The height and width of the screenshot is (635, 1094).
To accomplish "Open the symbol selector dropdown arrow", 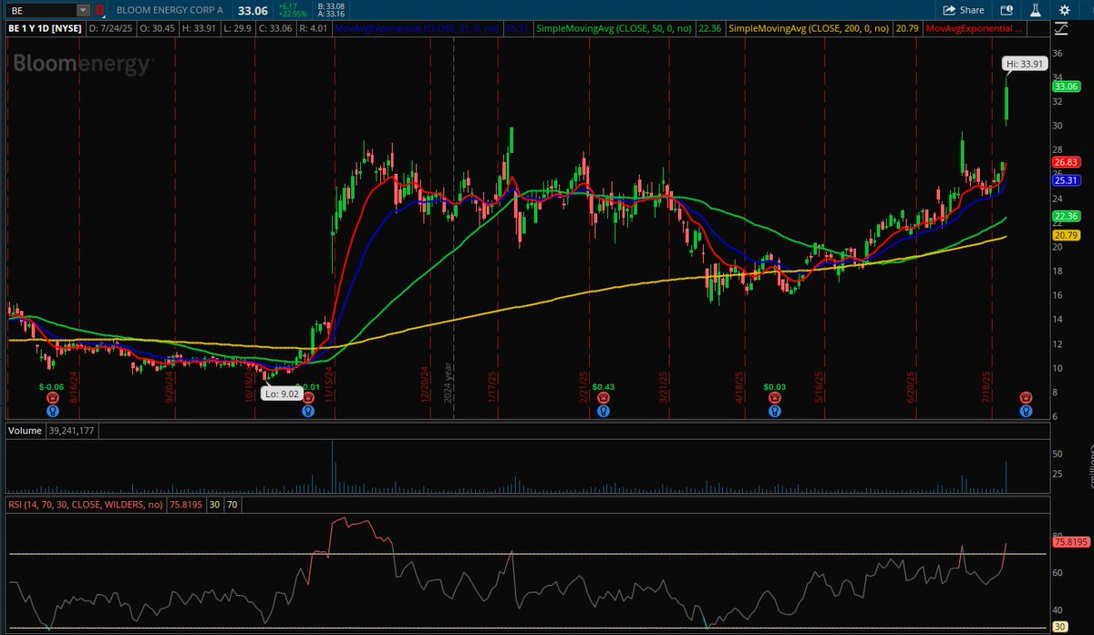I will [x=83, y=10].
